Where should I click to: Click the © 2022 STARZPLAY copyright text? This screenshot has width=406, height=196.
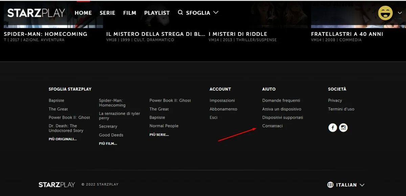tap(100, 185)
